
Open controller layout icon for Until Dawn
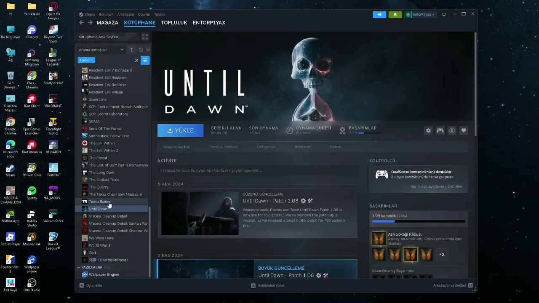440,130
